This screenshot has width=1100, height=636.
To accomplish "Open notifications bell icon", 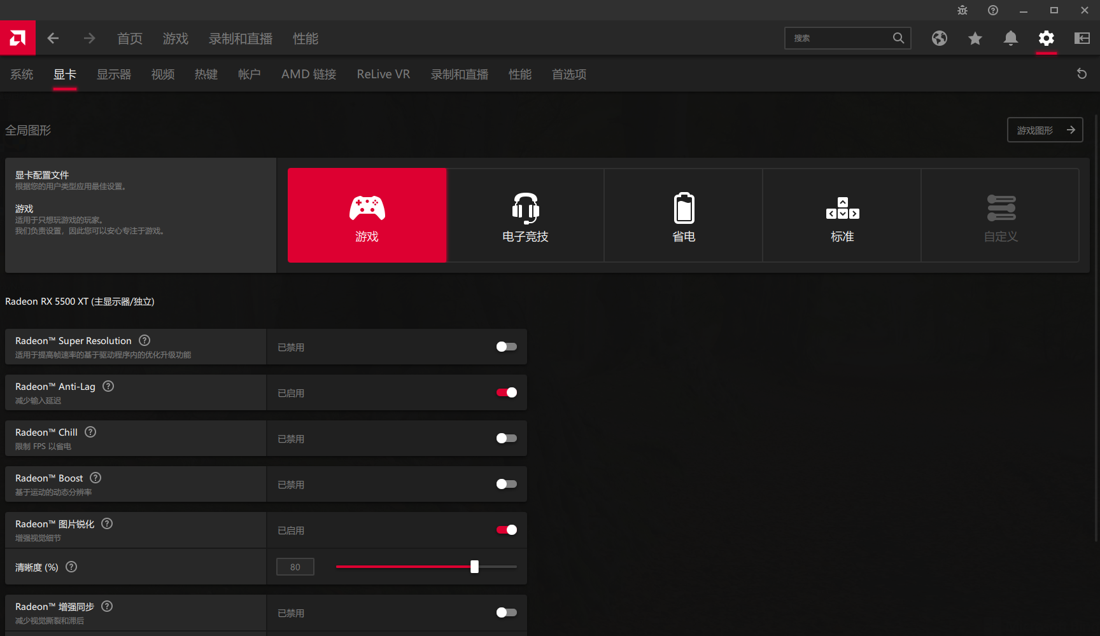I will 1011,38.
